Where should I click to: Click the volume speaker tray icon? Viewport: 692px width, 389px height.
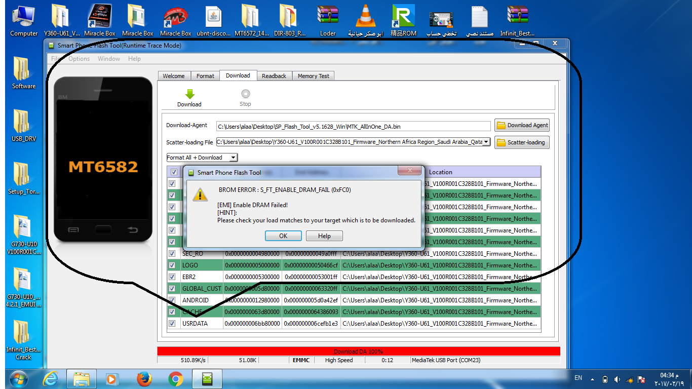pos(617,379)
